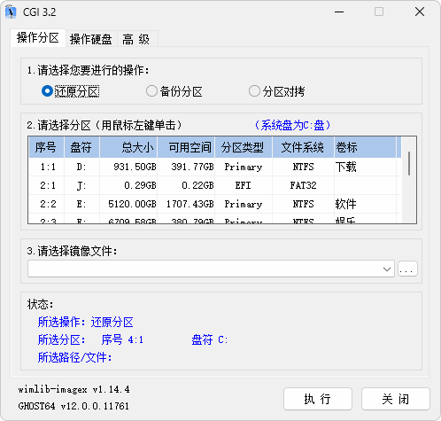This screenshot has width=441, height=421.
Task: Click the 序号 4:1 status text
Action: (x=122, y=339)
